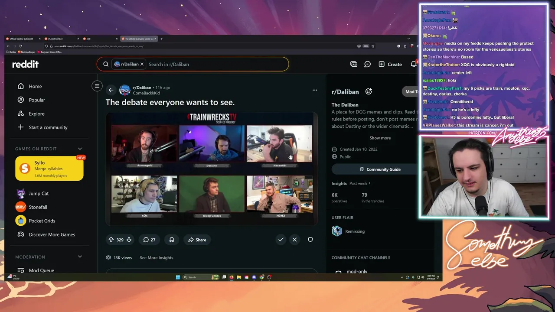Click the '13K views' text

123,257
